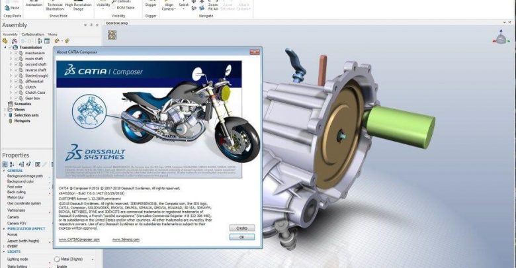Click the categorized view icon in Properties toolbar

click(5, 164)
